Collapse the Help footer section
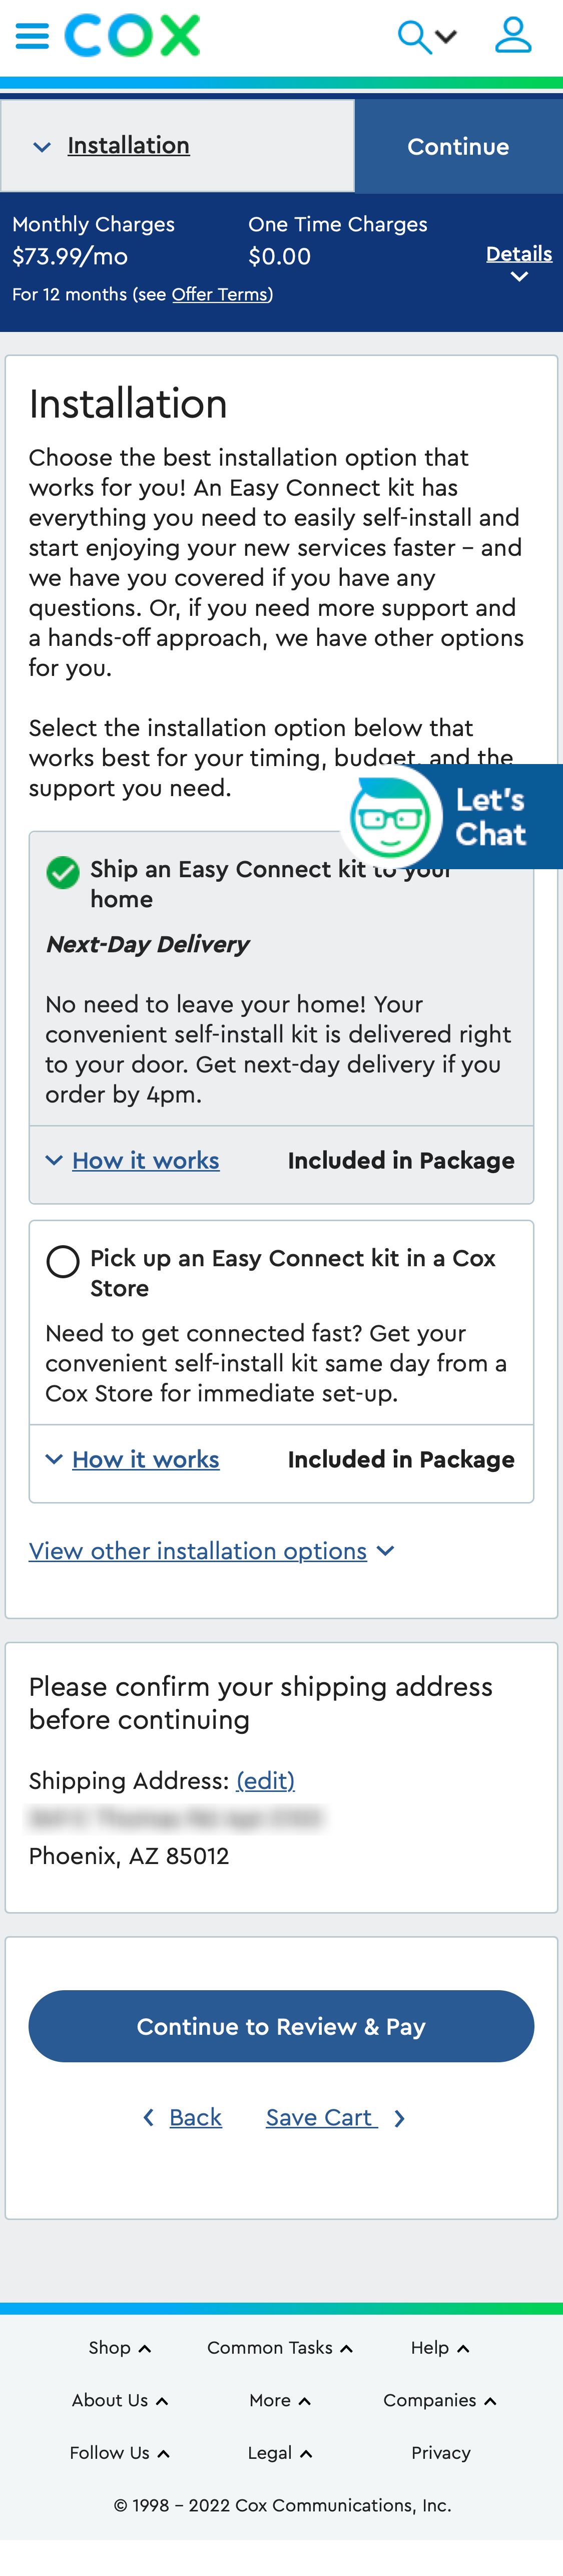Viewport: 563px width, 2576px height. [440, 2347]
